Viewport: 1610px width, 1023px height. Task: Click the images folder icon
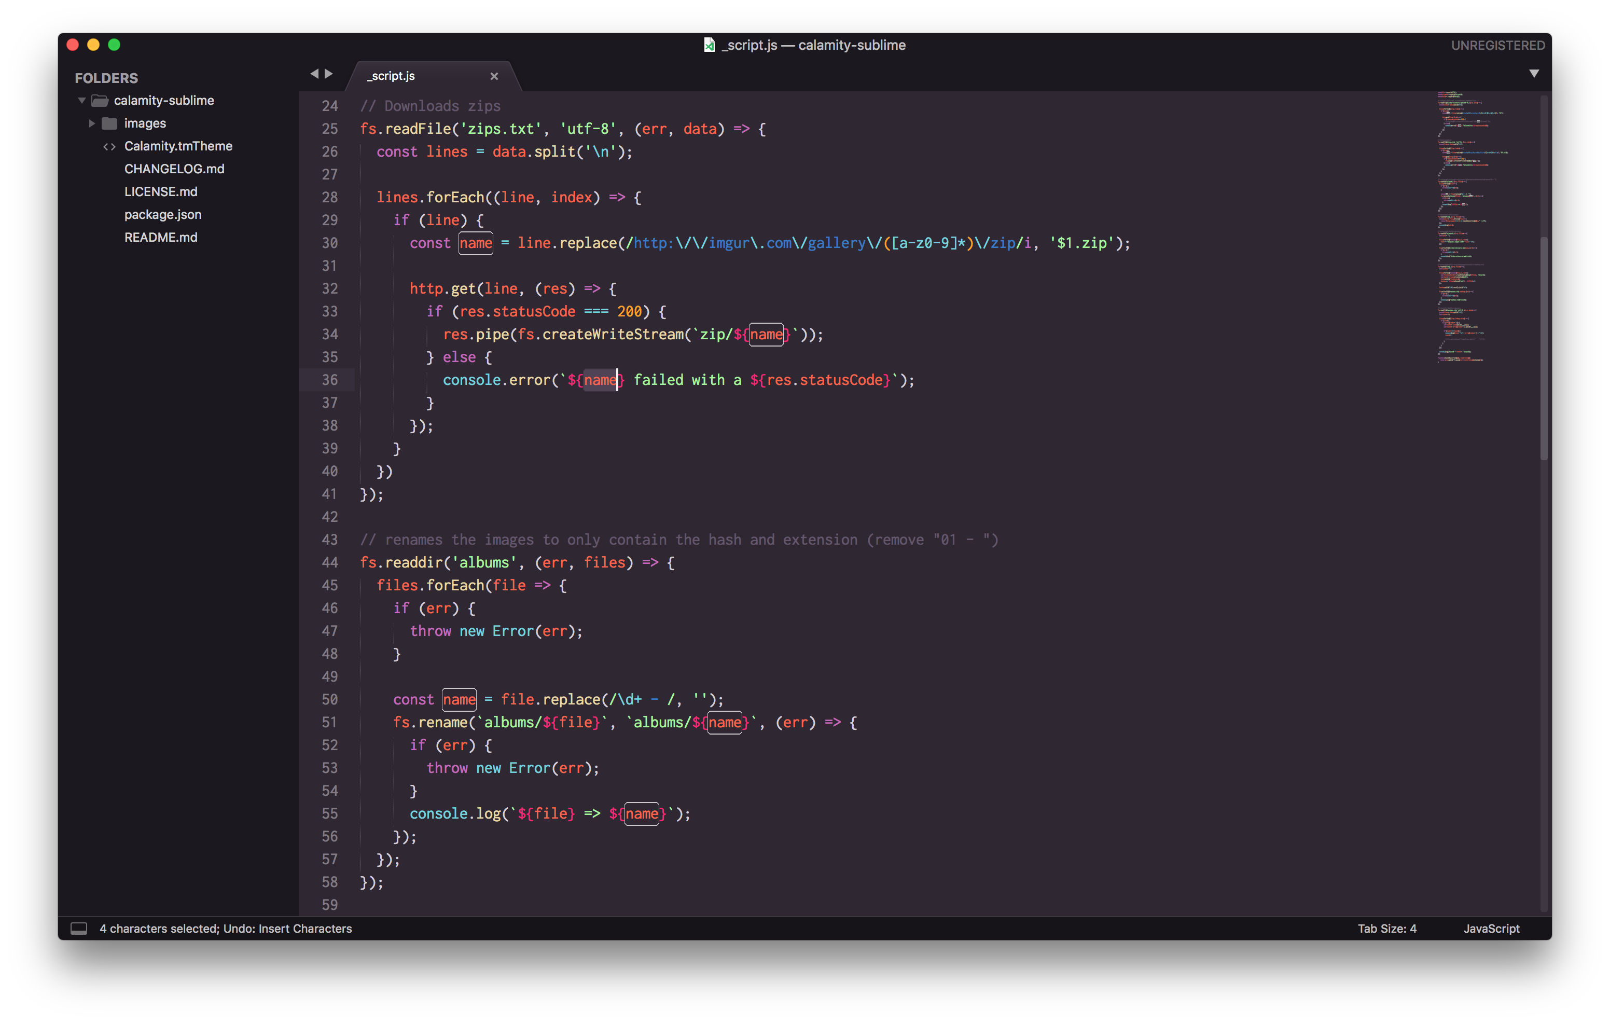[x=109, y=123]
